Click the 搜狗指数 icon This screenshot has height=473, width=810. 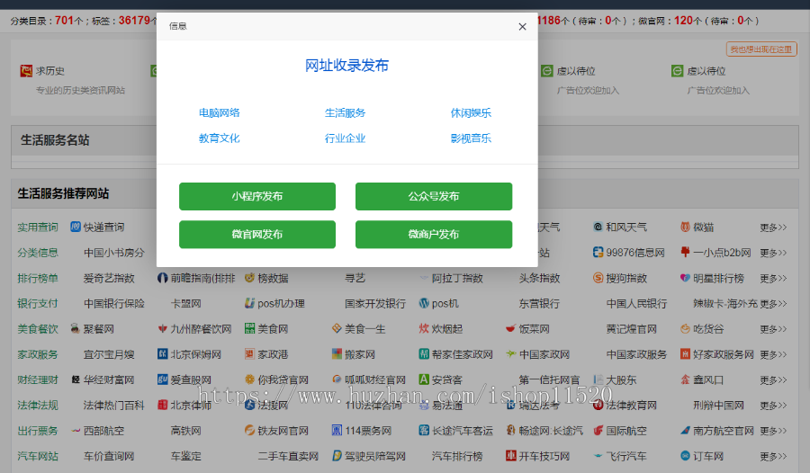[598, 278]
